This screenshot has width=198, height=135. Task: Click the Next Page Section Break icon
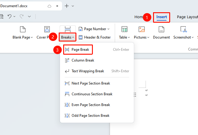[x=67, y=83]
